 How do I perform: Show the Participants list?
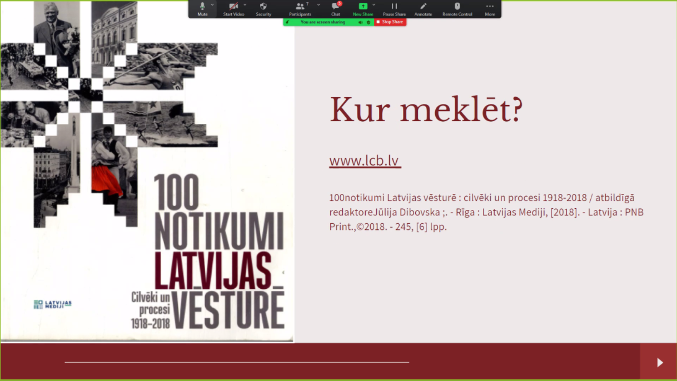[x=300, y=8]
